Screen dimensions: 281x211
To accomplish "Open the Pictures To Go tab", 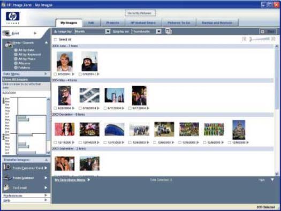I will tap(179, 23).
